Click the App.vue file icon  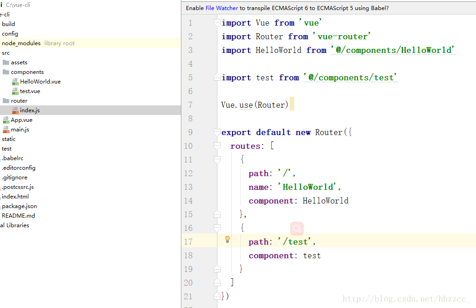(x=6, y=120)
